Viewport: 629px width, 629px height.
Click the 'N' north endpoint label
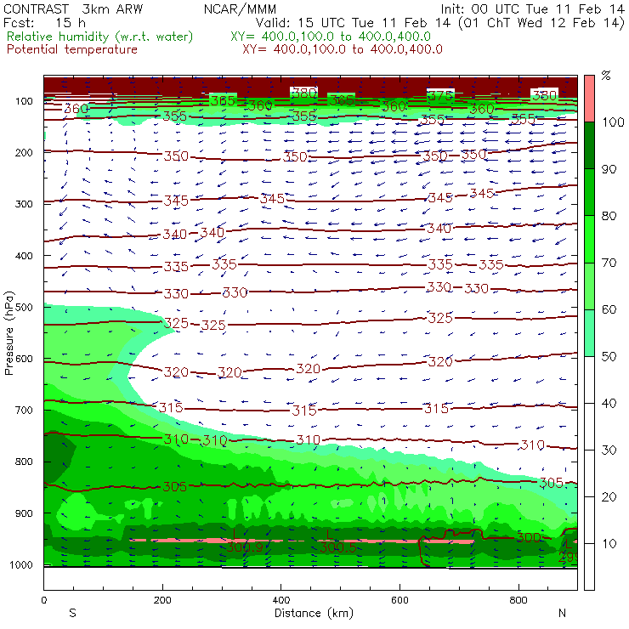562,613
